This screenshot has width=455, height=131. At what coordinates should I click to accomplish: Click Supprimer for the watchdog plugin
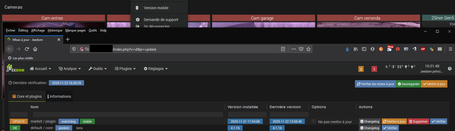[418, 121]
